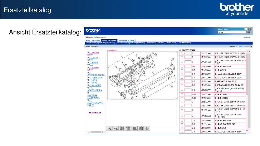This screenshot has height=146, width=260.
Task: Check the box for LM6723001 Fuser Unit 230V
Action: click(x=182, y=57)
